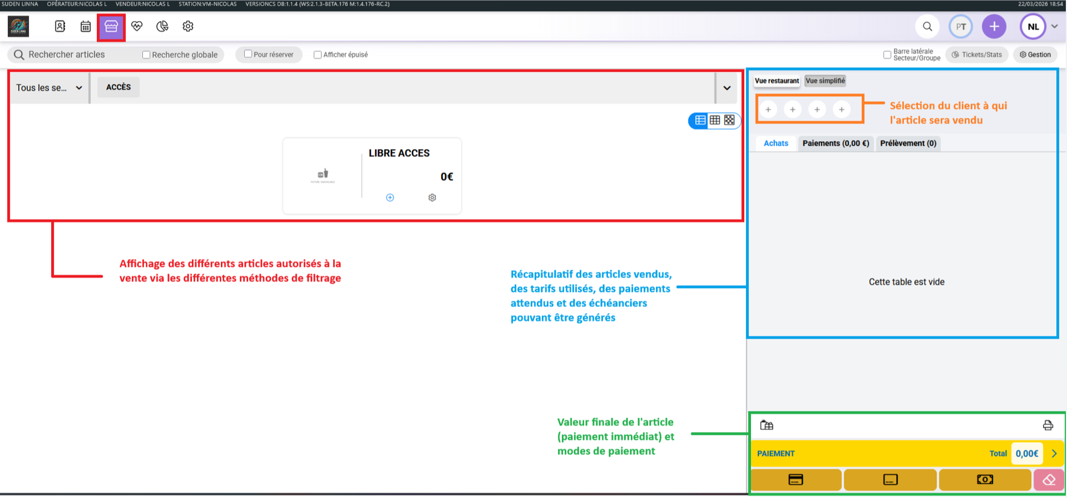
Task: Open the Tous les secteurs dropdown
Action: [49, 88]
